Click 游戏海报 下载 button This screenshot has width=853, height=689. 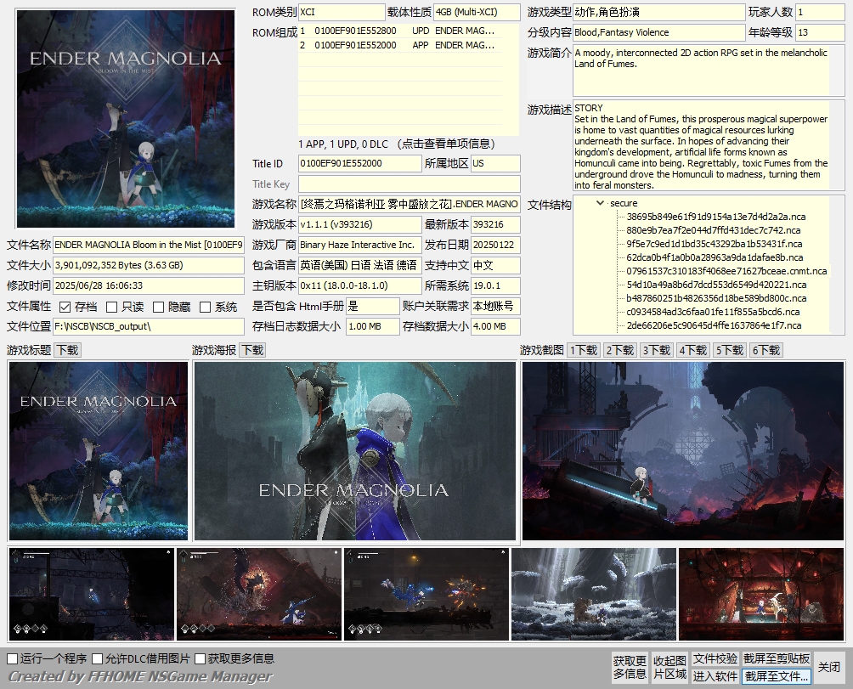pyautogui.click(x=252, y=350)
